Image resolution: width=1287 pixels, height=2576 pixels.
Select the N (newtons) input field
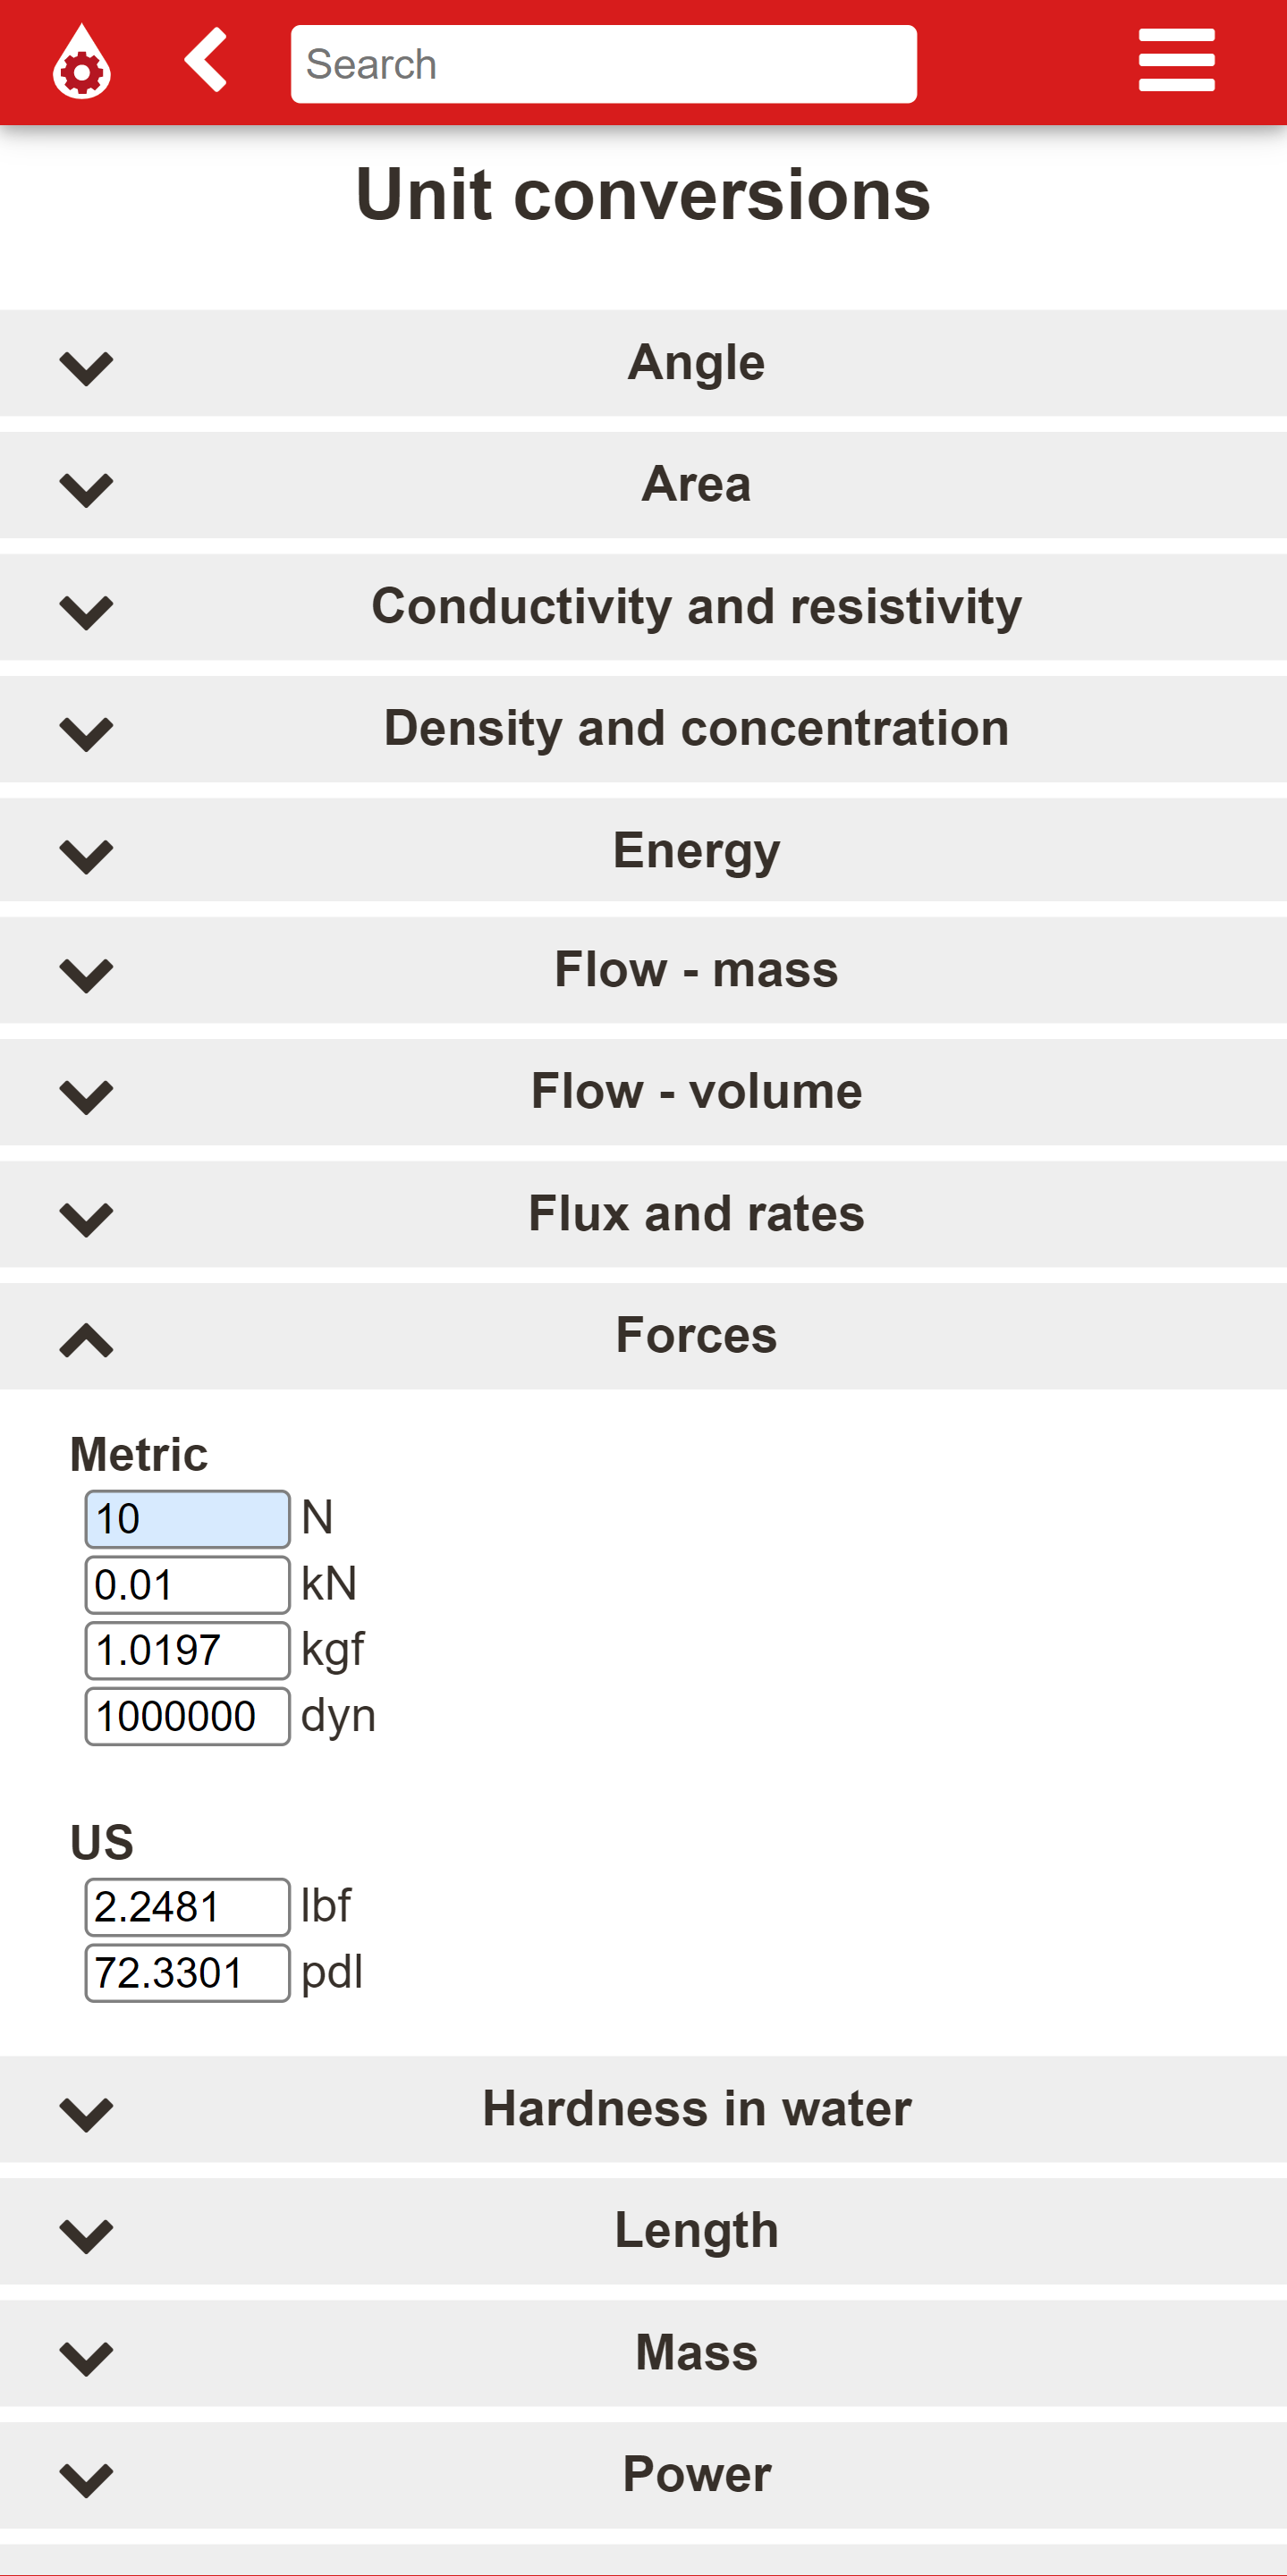point(188,1519)
